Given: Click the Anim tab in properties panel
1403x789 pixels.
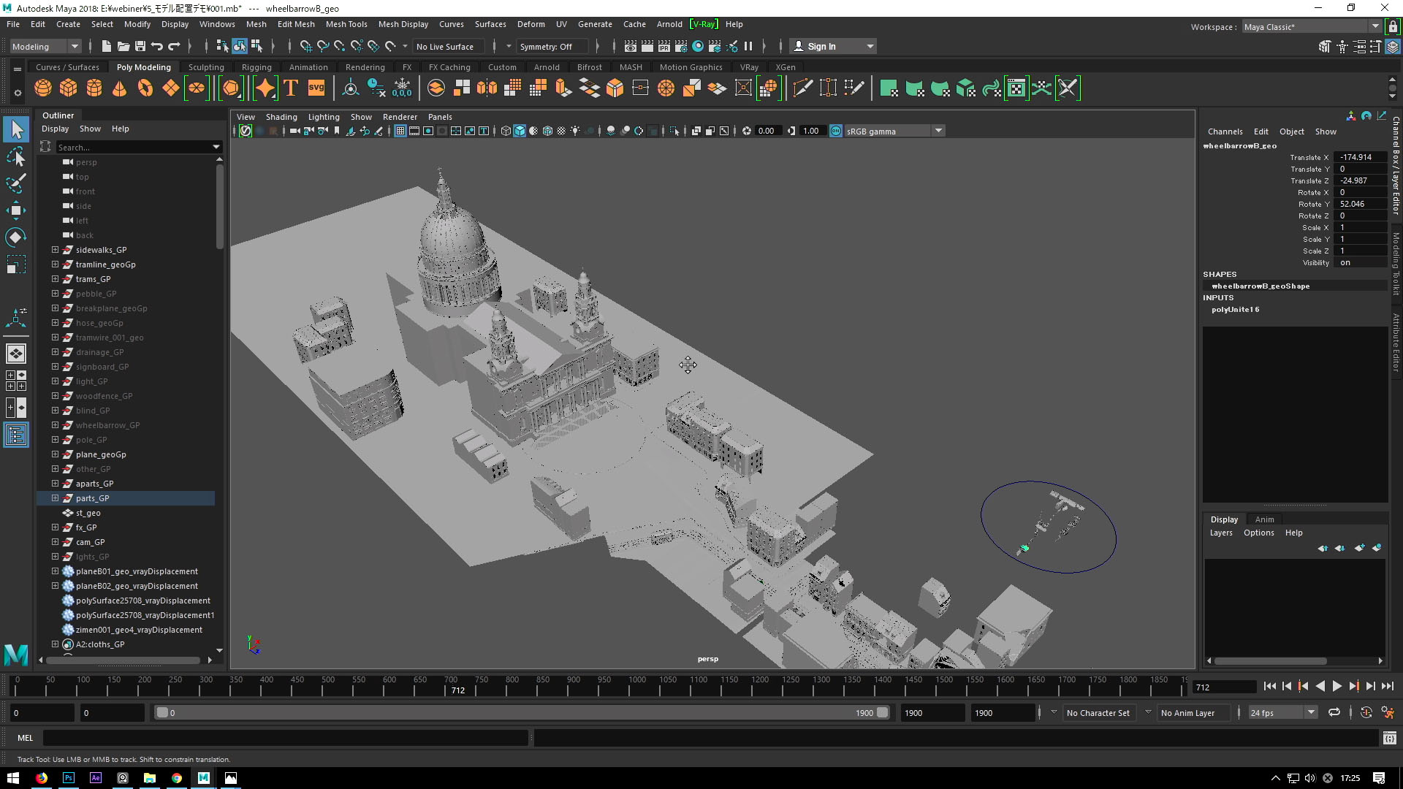Looking at the screenshot, I should tap(1263, 518).
